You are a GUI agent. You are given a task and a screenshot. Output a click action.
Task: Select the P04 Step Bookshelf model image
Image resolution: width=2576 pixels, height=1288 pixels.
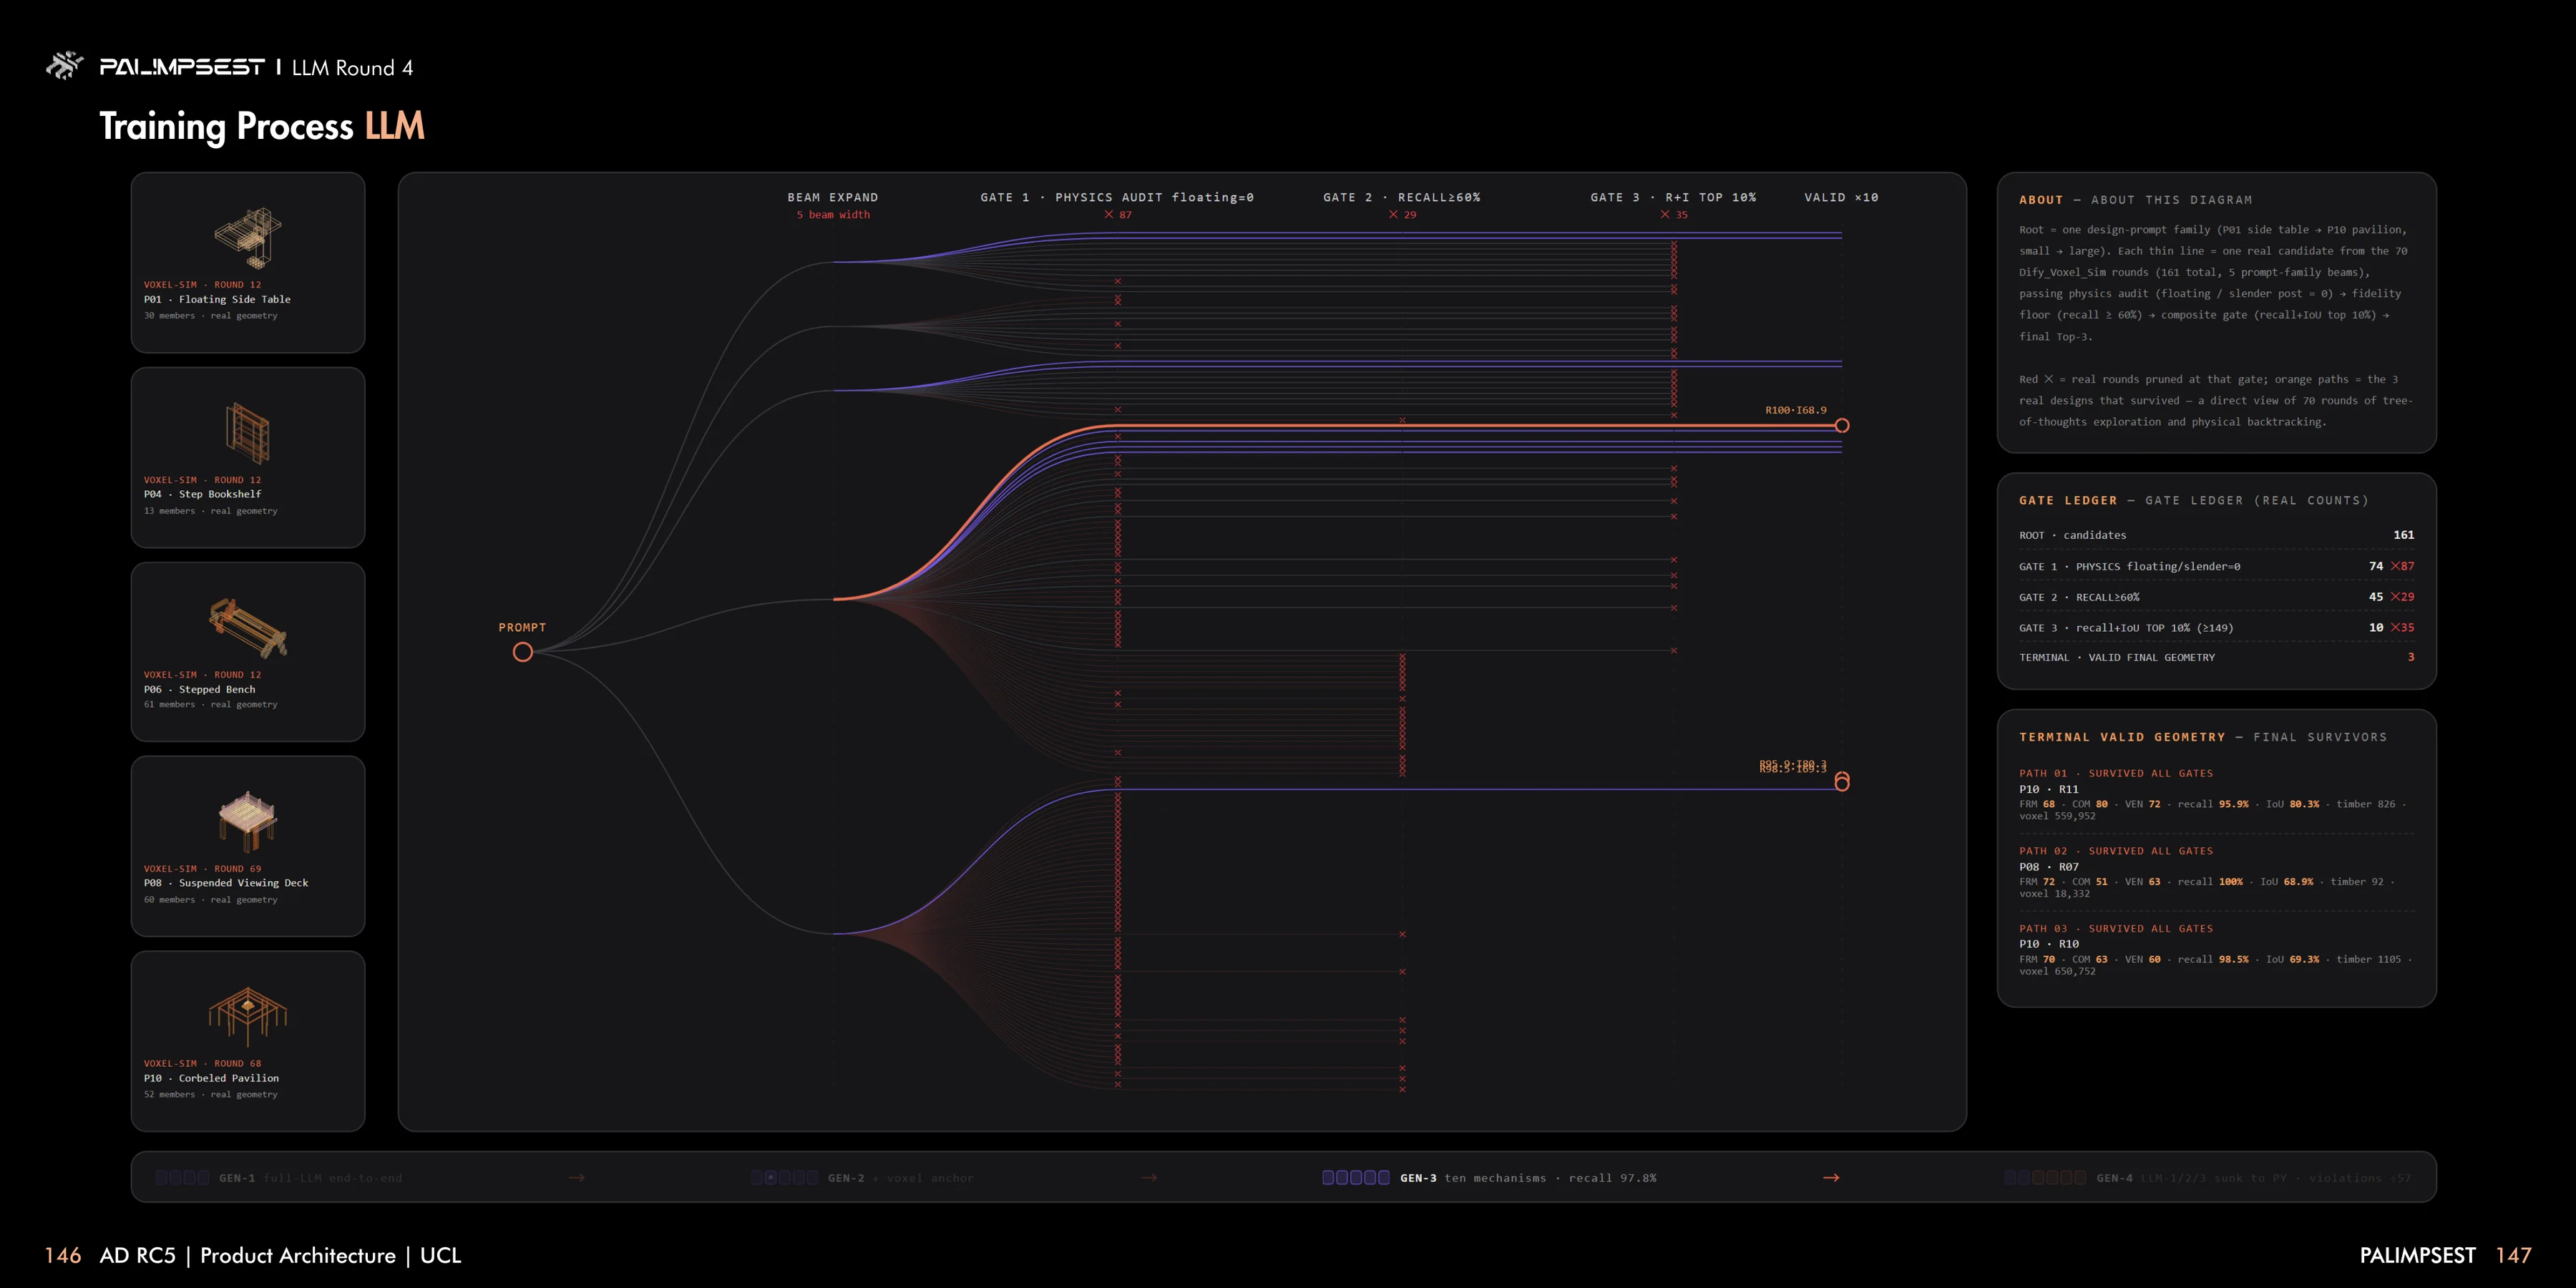pos(248,432)
